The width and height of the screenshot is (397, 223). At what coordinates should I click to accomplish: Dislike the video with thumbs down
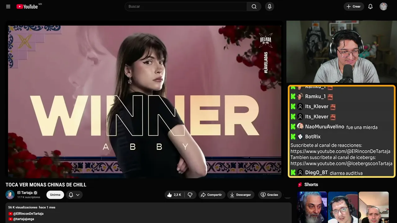pyautogui.click(x=190, y=195)
